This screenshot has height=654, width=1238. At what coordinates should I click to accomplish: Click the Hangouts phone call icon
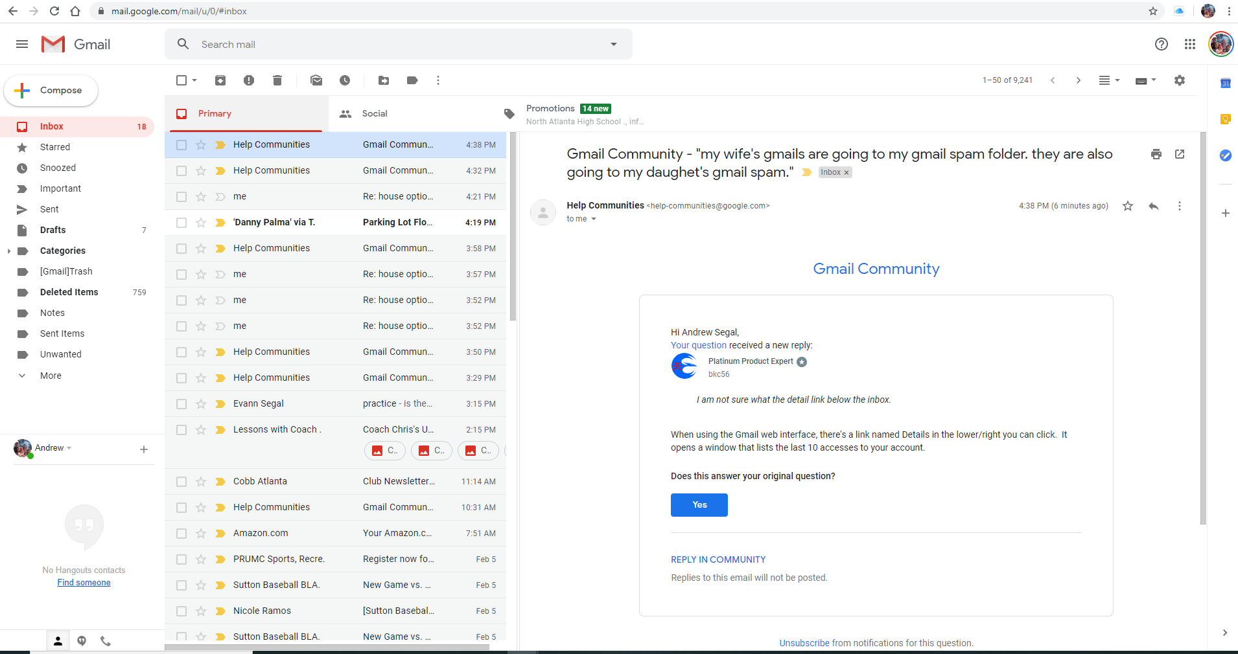[x=106, y=641]
